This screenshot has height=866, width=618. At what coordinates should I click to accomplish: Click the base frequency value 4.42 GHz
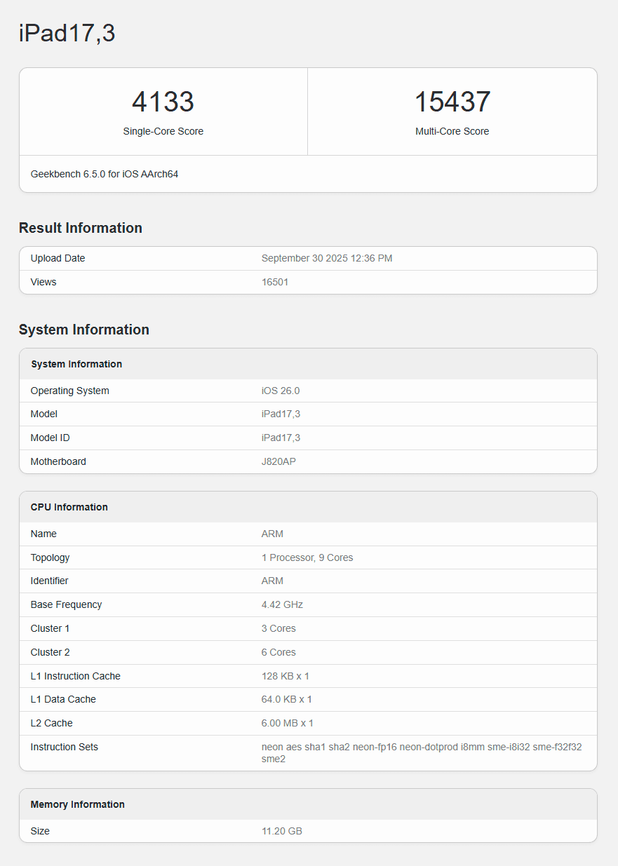click(282, 604)
